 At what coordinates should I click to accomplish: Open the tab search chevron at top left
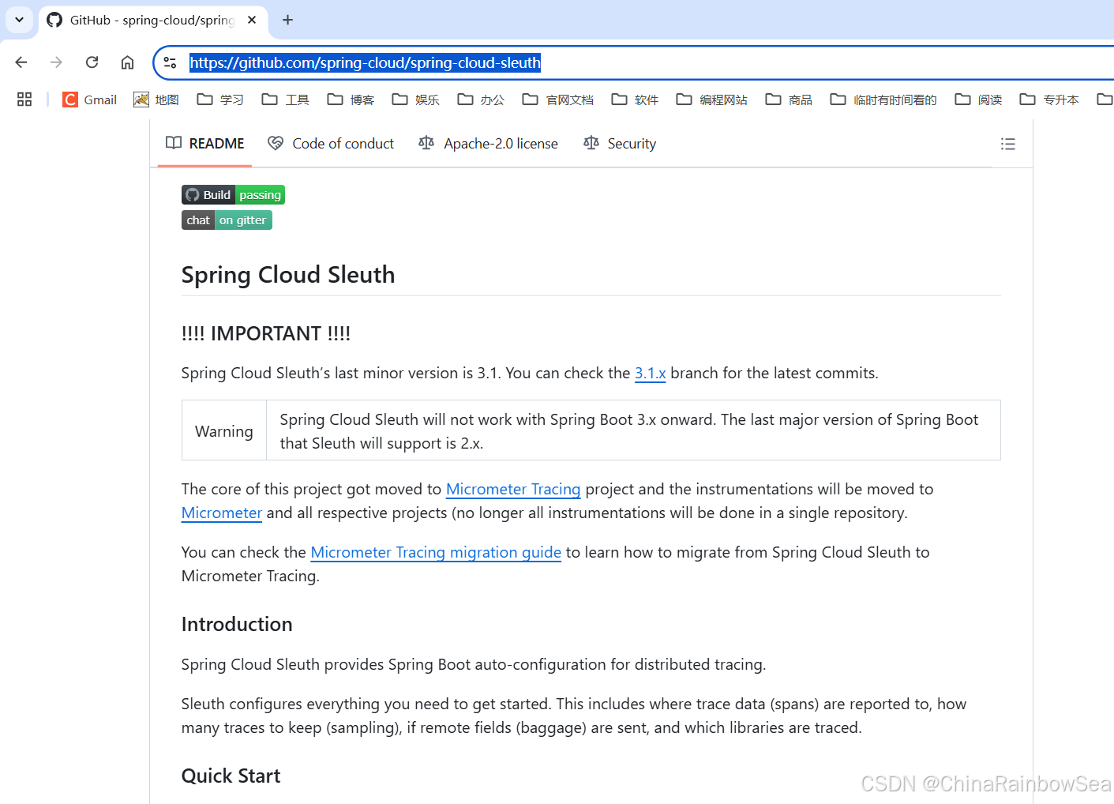coord(19,20)
